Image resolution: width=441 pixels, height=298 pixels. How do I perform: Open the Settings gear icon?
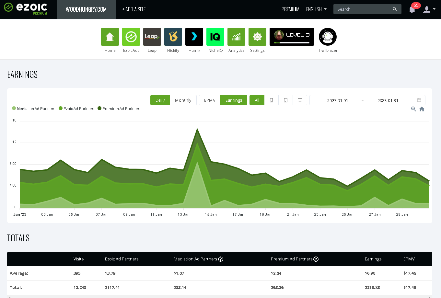(x=257, y=37)
